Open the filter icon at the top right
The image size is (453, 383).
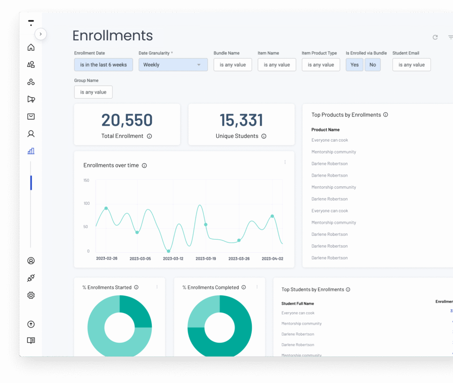pos(450,38)
